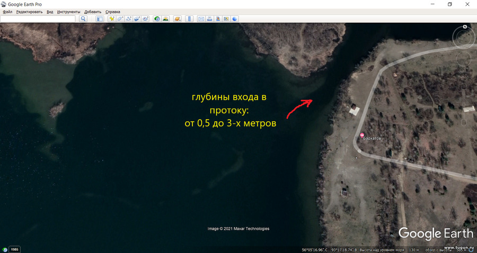Viewport: 477px width, 253px height.
Task: Open the Файл menu
Action: click(7, 12)
